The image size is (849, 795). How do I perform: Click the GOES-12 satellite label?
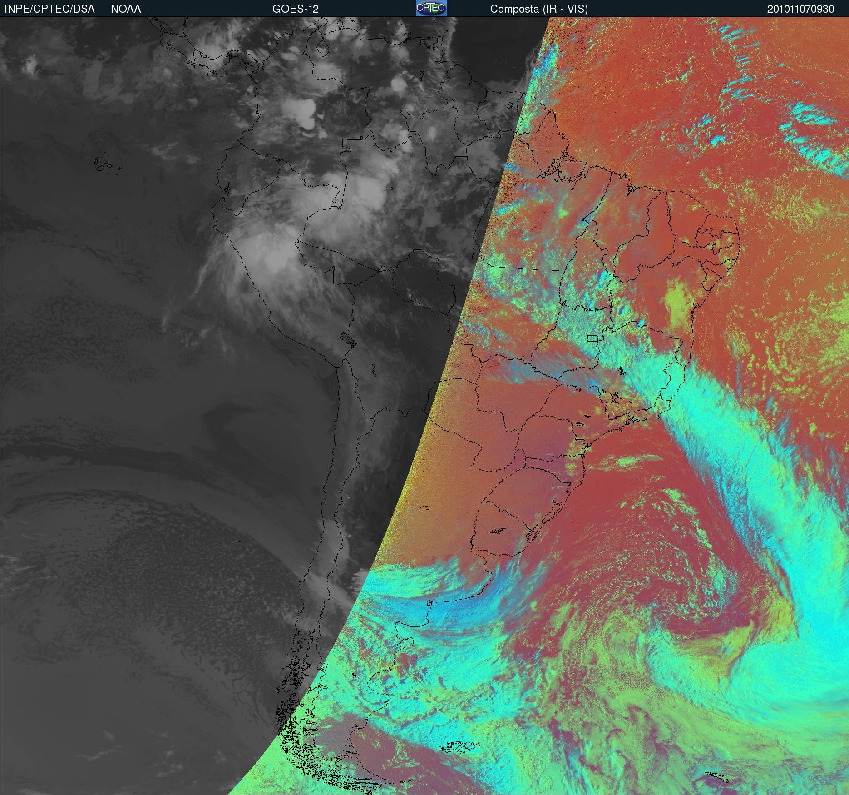[295, 9]
